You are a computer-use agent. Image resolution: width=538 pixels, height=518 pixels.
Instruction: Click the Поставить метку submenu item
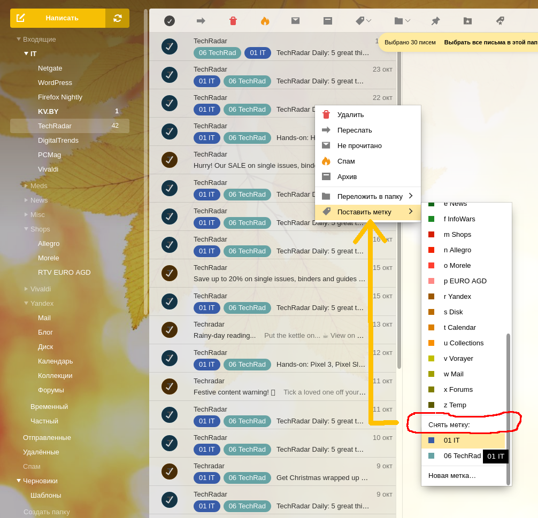pos(368,212)
